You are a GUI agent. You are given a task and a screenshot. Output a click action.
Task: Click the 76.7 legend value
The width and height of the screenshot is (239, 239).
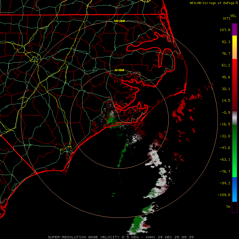(x=226, y=53)
